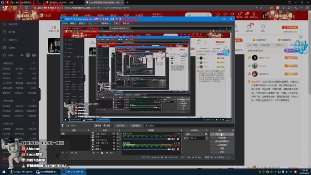This screenshot has height=175, width=311.
Task: Move source down in sources list
Action: 111,153
